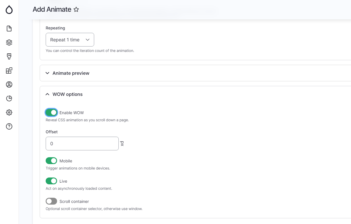Click 'Optional scroll container selector' description
Screen dimensions: 351x224
94,209
